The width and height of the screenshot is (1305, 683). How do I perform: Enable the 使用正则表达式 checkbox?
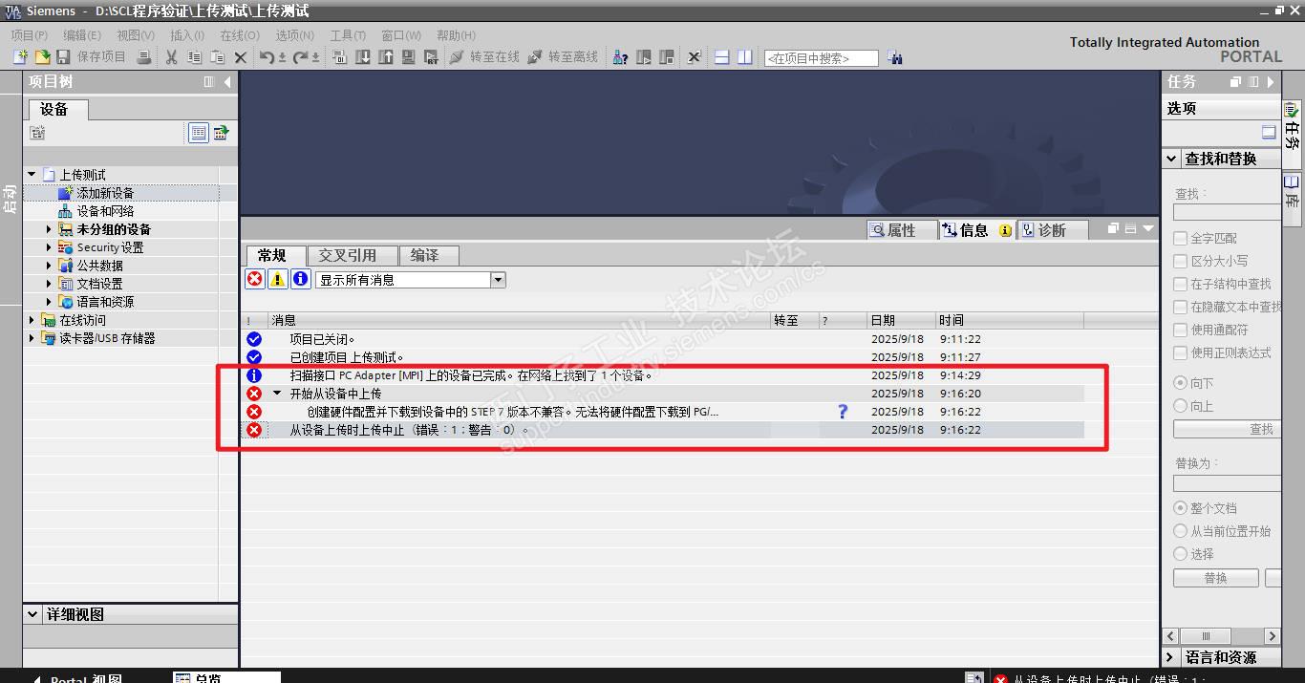click(1181, 352)
